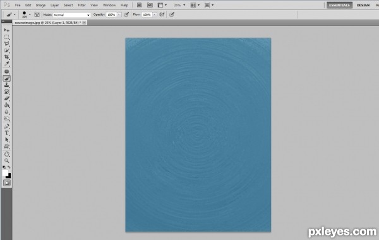379x240 pixels.
Task: Expand the collapsed tools panel
Action: (x=3, y=21)
